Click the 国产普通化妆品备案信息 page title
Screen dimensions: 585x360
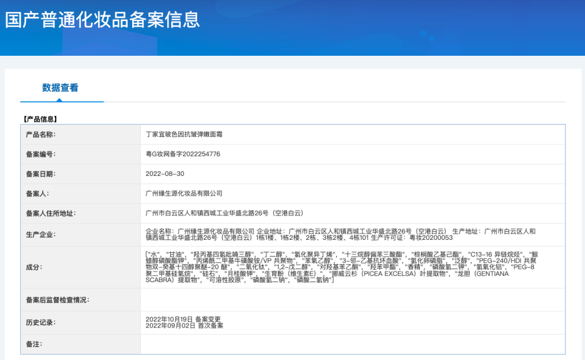102,20
